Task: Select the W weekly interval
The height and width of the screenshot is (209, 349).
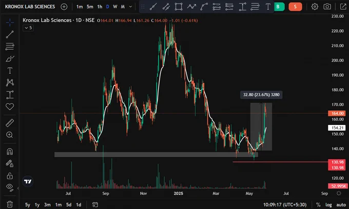Action: pos(115,7)
